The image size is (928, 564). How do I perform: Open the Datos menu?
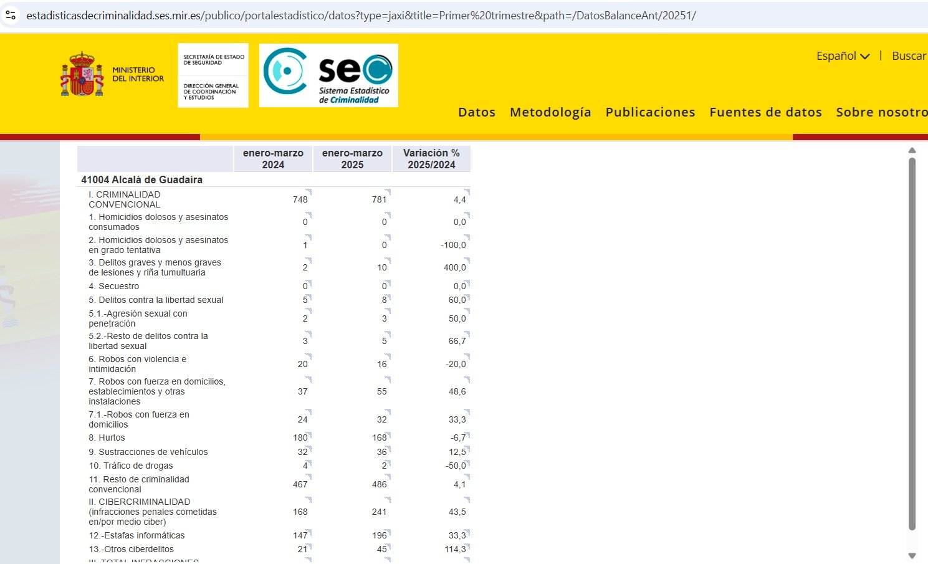coord(477,112)
